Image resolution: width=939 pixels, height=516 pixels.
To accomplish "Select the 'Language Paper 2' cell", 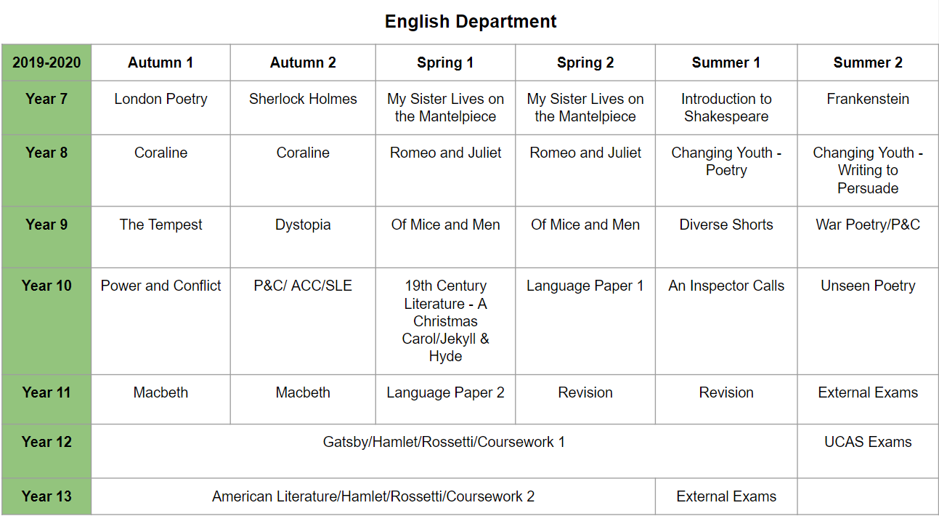I will click(x=445, y=399).
